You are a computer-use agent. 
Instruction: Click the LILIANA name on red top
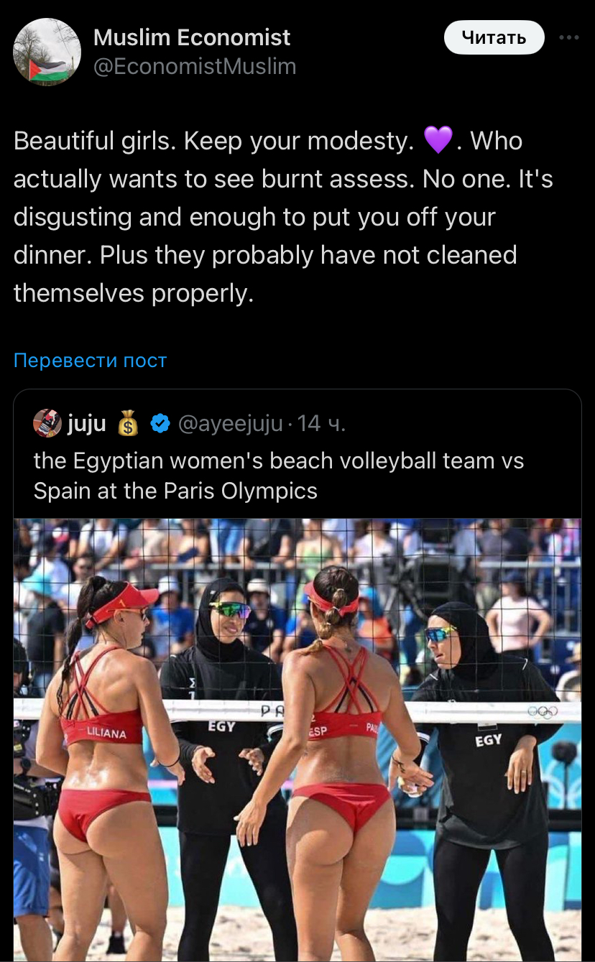click(x=106, y=734)
